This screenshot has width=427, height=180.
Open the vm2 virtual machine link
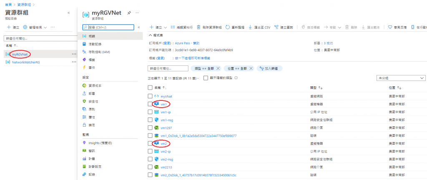pos(163,144)
